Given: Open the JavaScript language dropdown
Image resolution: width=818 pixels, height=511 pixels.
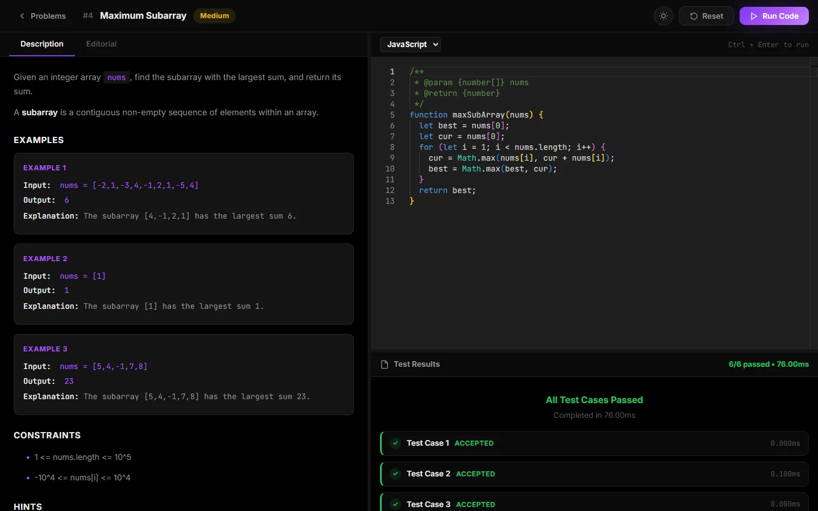Looking at the screenshot, I should 410,44.
